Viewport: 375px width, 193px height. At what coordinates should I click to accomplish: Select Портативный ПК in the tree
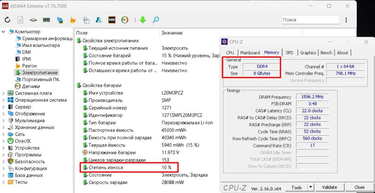pyautogui.click(x=40, y=80)
